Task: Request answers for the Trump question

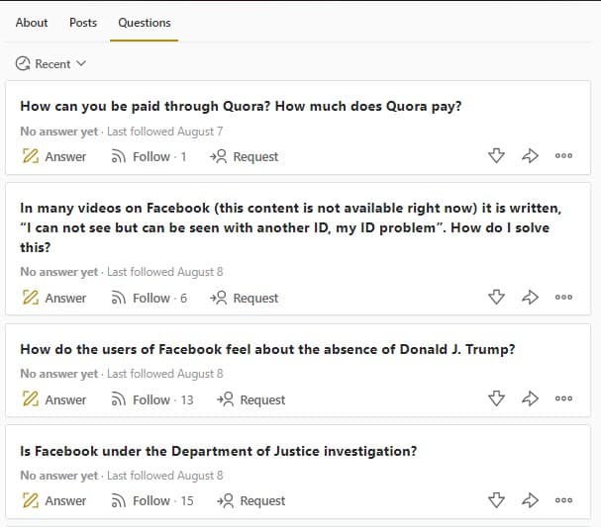Action: 250,399
